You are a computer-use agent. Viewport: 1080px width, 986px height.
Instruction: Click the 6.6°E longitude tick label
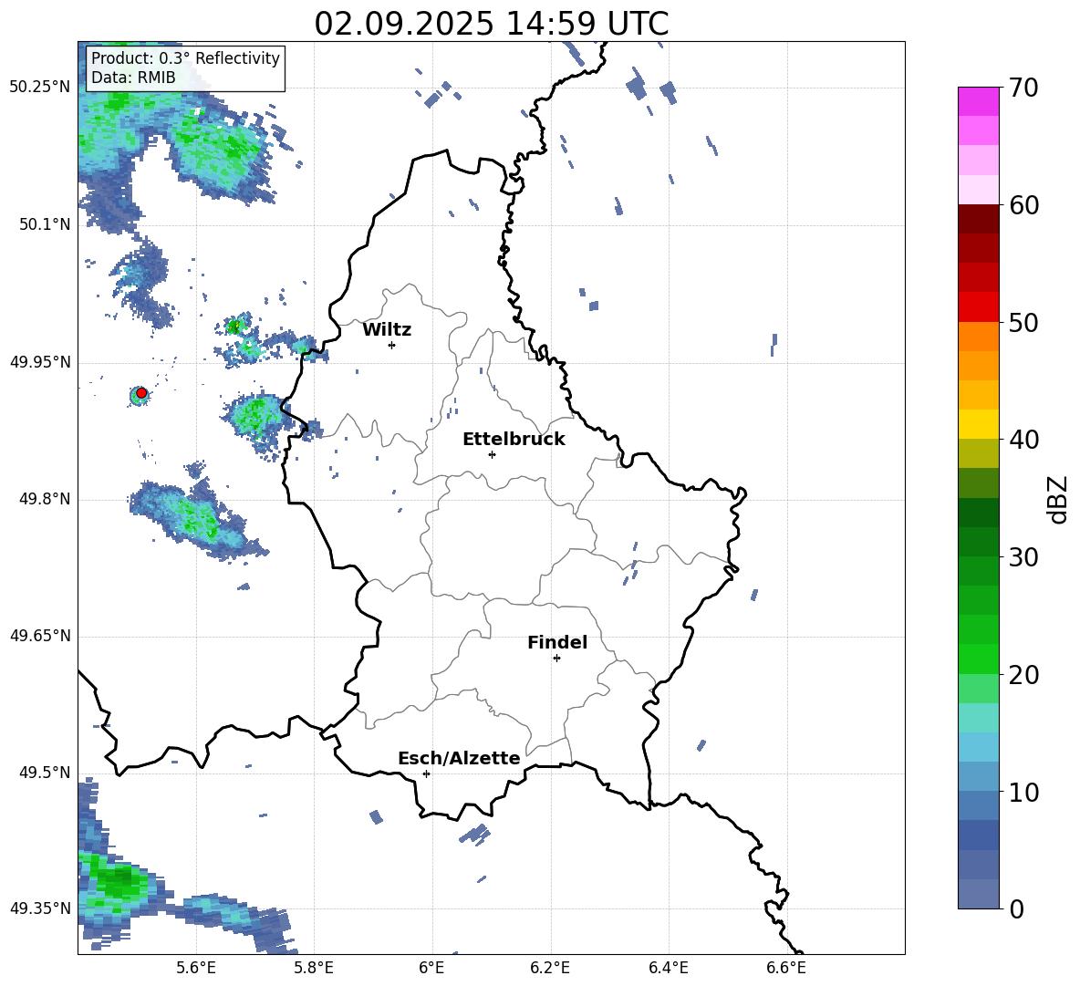click(x=786, y=969)
